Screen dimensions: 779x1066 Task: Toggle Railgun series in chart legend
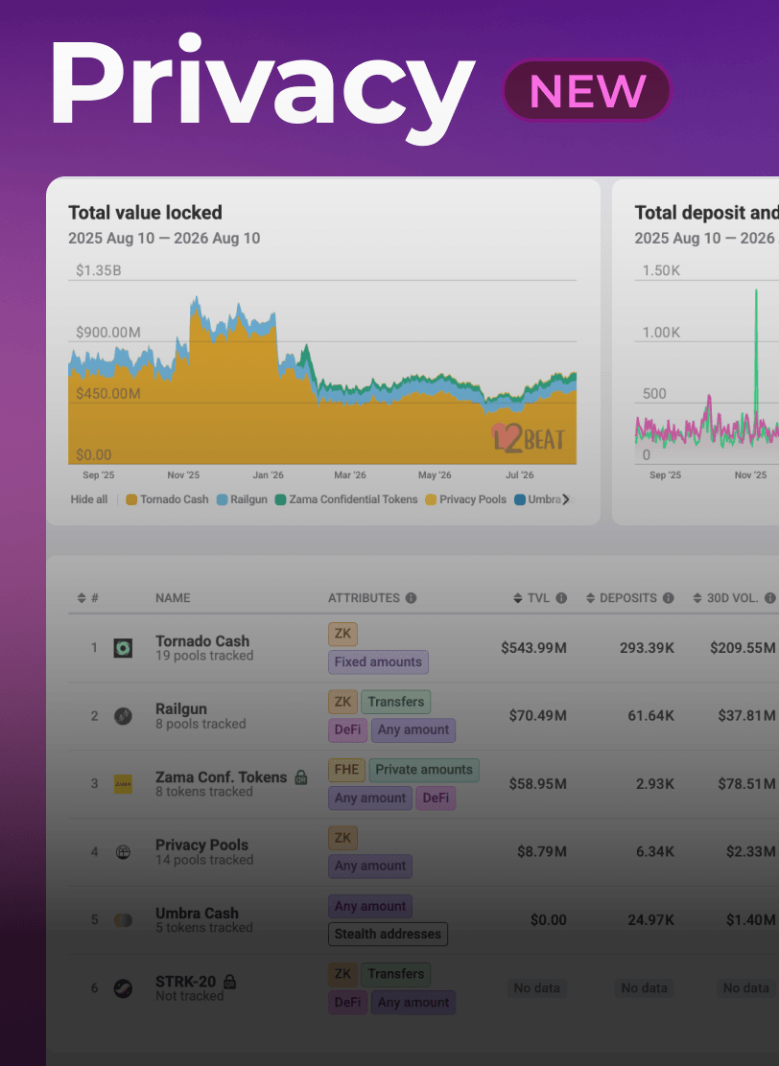(242, 499)
